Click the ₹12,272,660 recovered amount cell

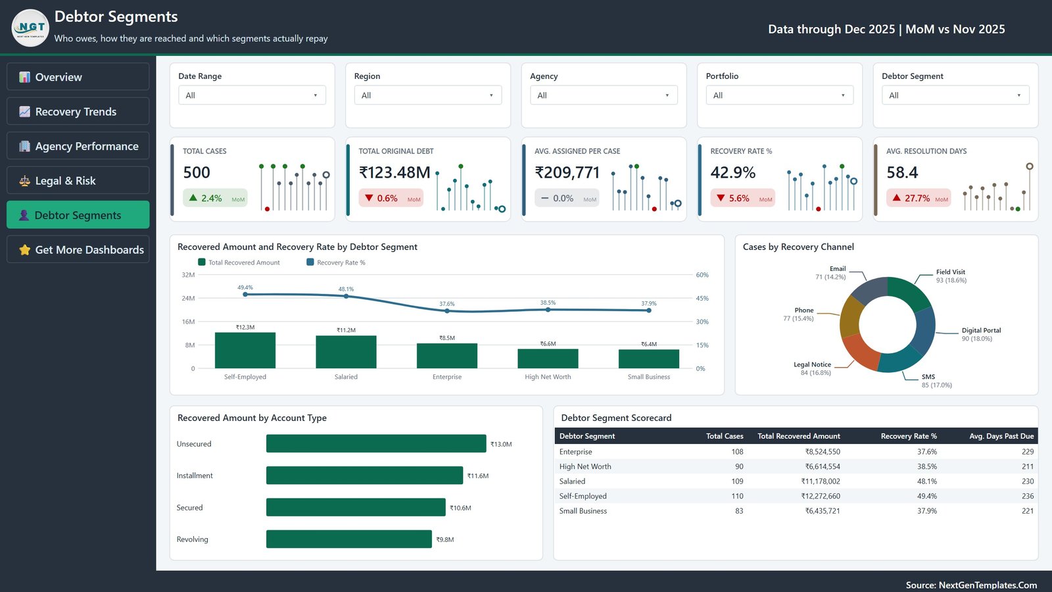tap(820, 496)
